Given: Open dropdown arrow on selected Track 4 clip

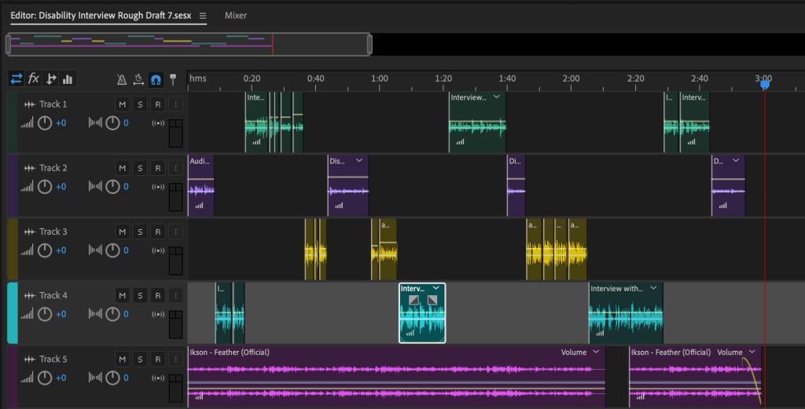Looking at the screenshot, I should pyautogui.click(x=436, y=289).
